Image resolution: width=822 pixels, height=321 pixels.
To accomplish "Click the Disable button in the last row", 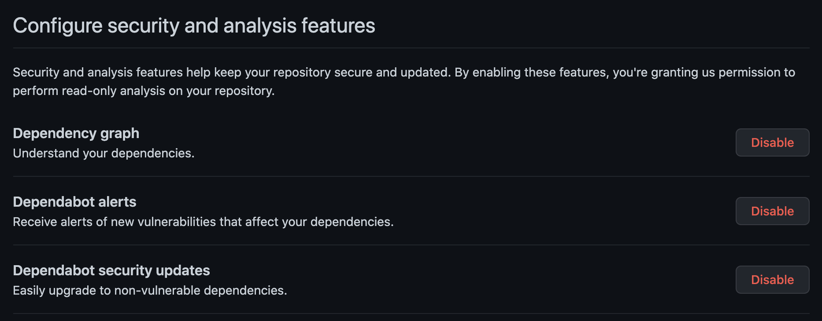I will click(772, 280).
